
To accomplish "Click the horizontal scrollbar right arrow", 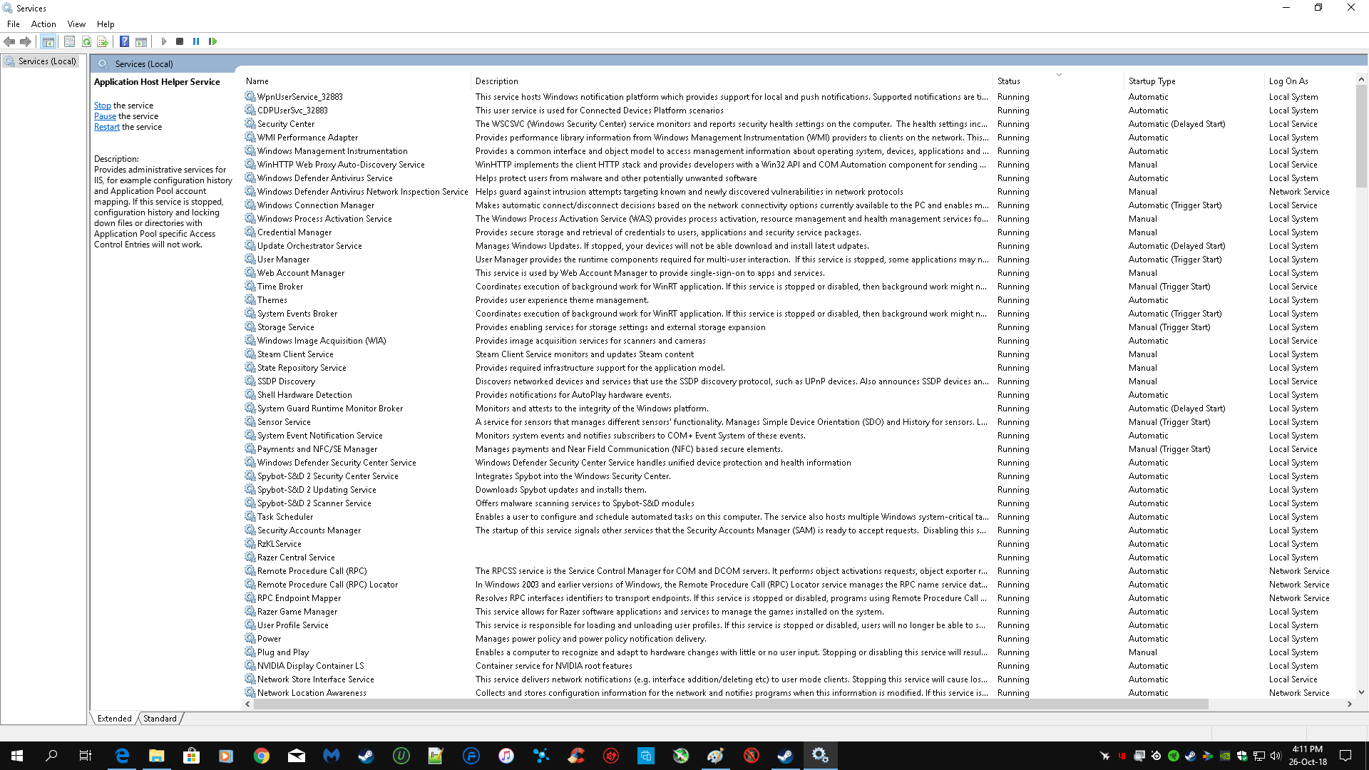I will pos(1349,704).
